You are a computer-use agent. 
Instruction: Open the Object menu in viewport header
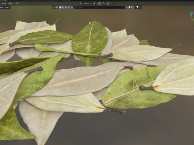pyautogui.click(x=11, y=3)
